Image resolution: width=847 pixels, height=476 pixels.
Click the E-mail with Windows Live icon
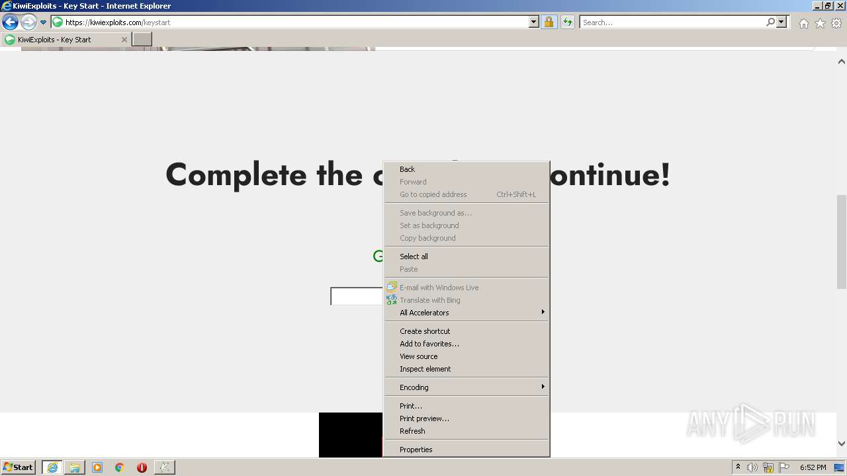click(x=392, y=287)
